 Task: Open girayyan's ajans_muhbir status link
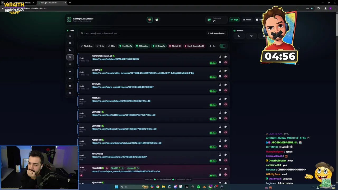(x=123, y=87)
